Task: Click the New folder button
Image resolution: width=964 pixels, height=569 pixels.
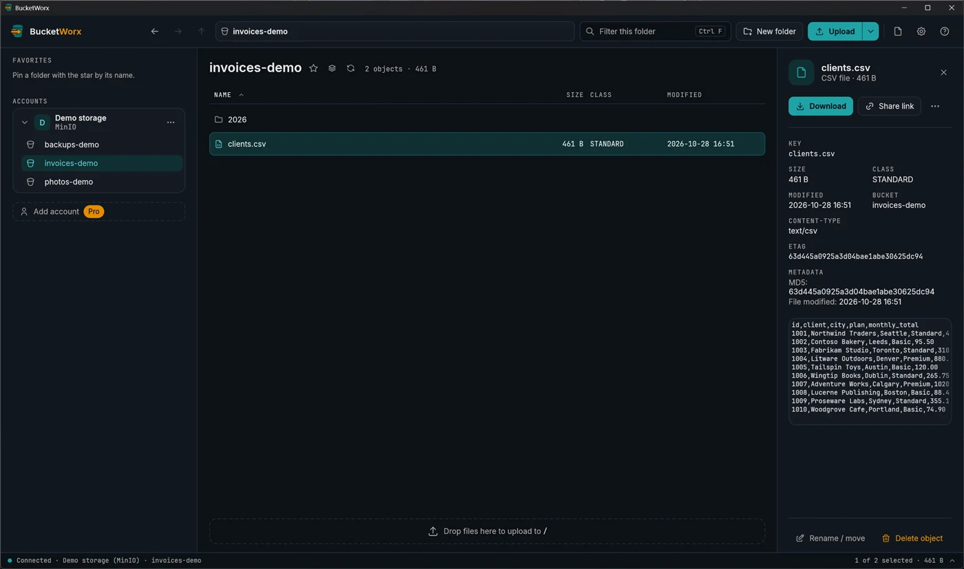Action: coord(769,31)
